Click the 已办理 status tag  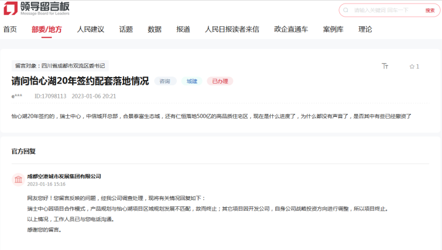[x=219, y=81]
